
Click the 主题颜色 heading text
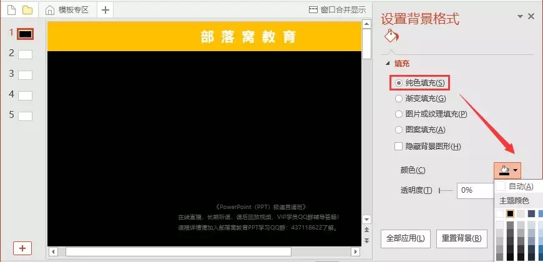pyautogui.click(x=514, y=201)
